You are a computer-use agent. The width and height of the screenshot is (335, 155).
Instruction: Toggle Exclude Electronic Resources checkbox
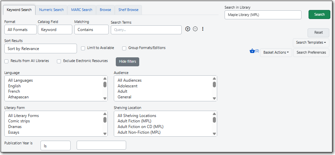point(59,61)
